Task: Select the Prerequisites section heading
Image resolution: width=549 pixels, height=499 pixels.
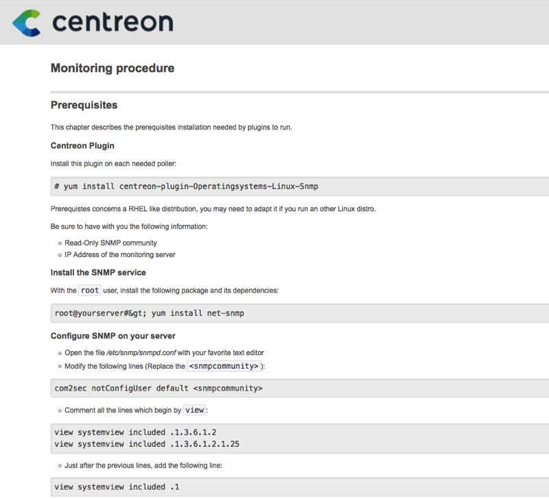Action: [84, 106]
